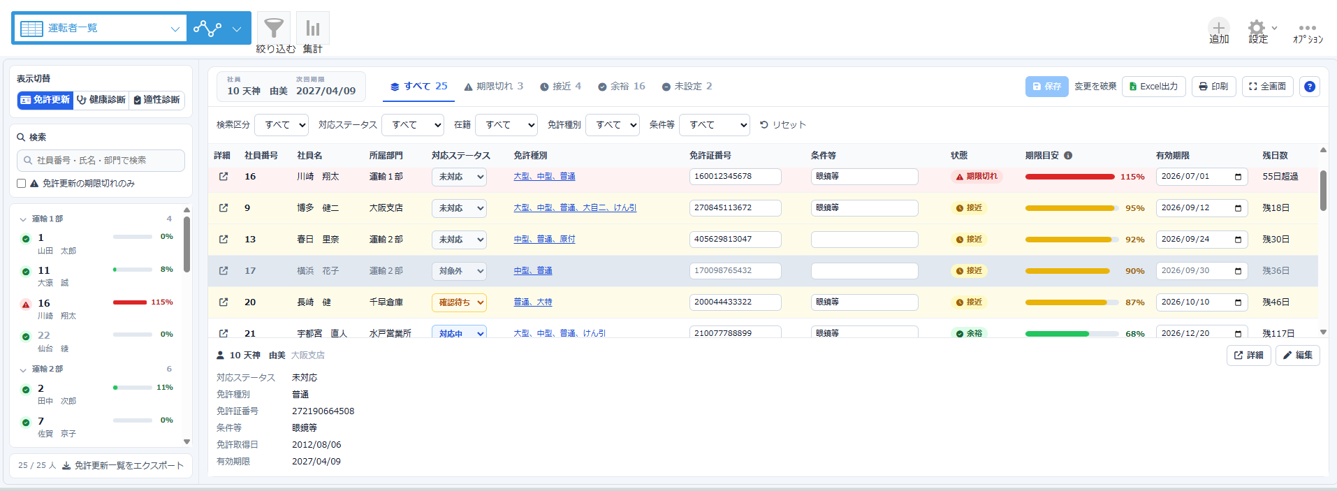Open the 対応ステータス filter dropdown
This screenshot has height=491, width=1337.
(413, 125)
